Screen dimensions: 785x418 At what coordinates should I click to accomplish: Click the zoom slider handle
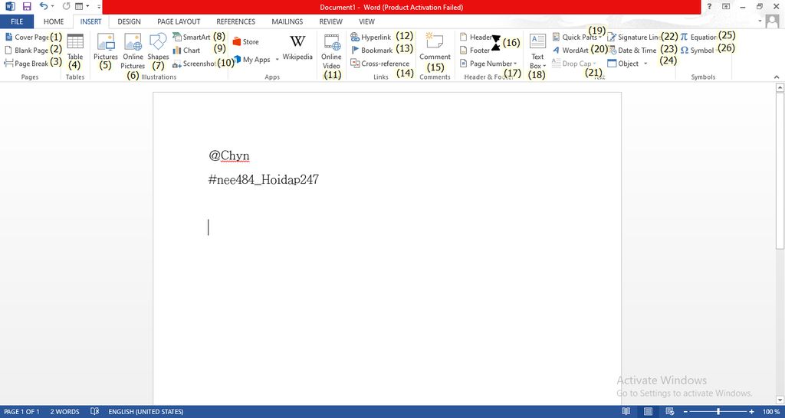718,412
